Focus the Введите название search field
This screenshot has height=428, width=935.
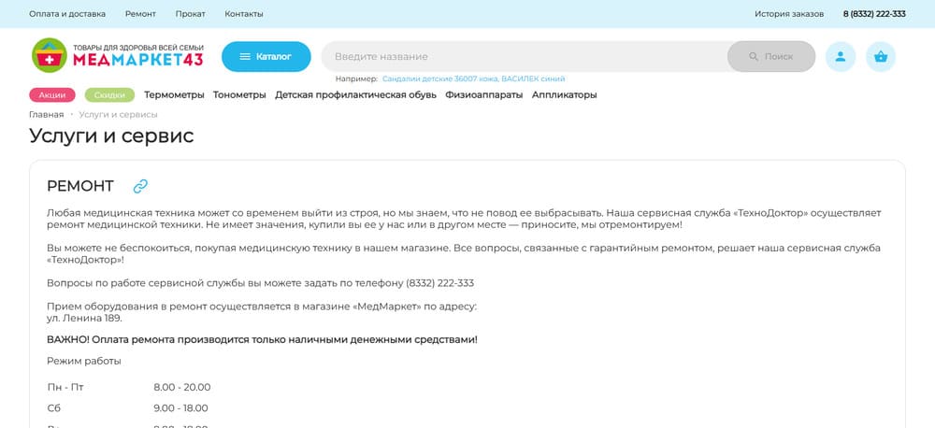tap(524, 56)
